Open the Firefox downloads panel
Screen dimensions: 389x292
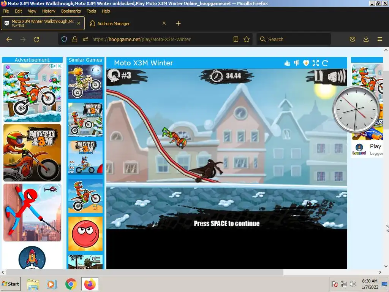(366, 39)
